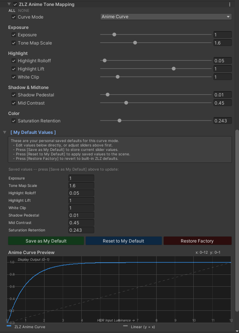This screenshot has height=333, width=239.
Task: Click the saved Tone Map Scale default field
Action: 81,186
